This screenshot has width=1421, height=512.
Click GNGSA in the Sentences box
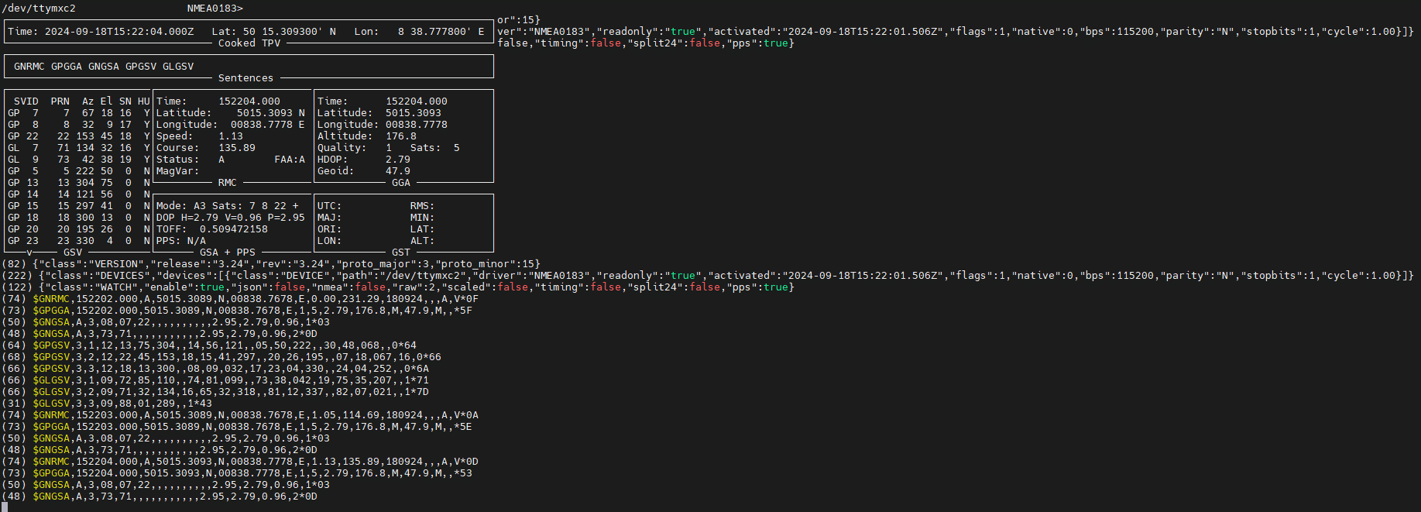pyautogui.click(x=104, y=67)
